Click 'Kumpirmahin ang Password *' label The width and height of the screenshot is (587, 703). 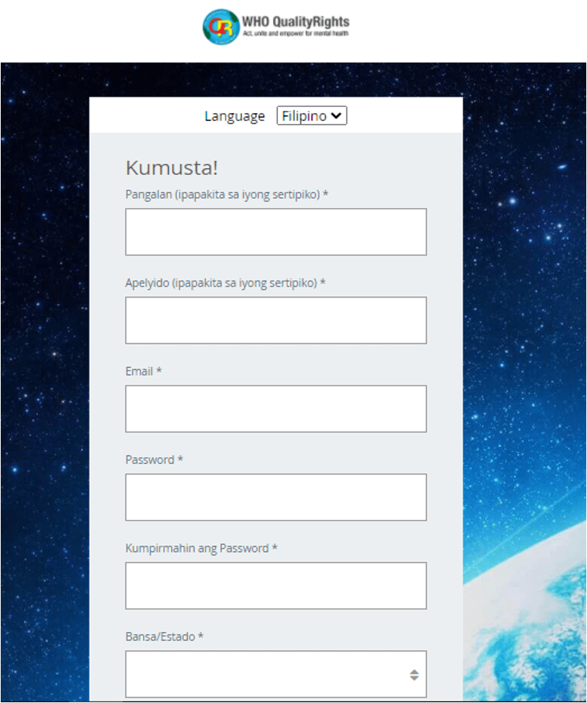(201, 548)
